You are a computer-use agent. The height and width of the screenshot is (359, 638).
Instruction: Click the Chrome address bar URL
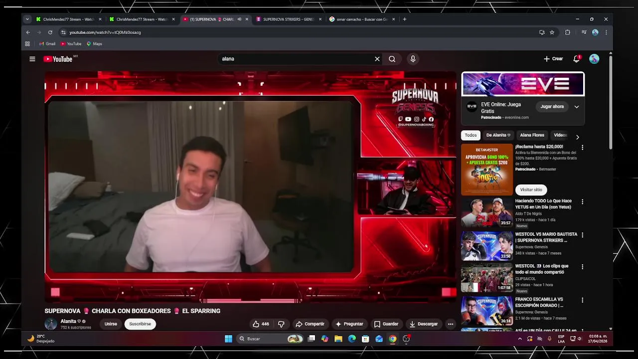tap(105, 32)
